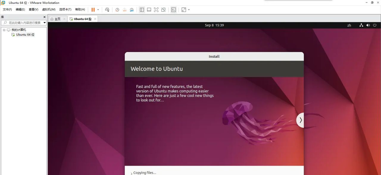Send Ctrl+Alt+Del to the guest

tap(107, 10)
